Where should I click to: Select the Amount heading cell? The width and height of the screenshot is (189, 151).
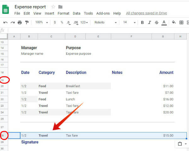[x=166, y=72]
